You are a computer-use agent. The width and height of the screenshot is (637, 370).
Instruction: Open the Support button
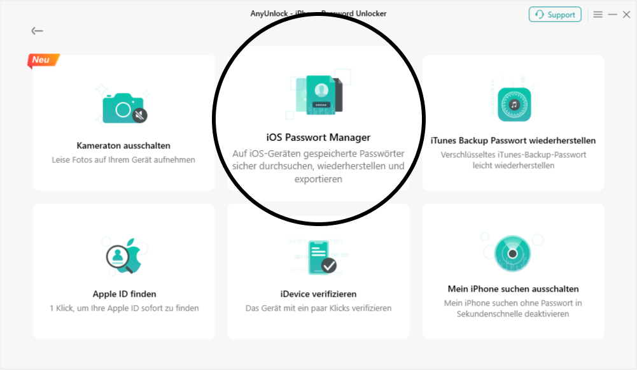click(554, 15)
